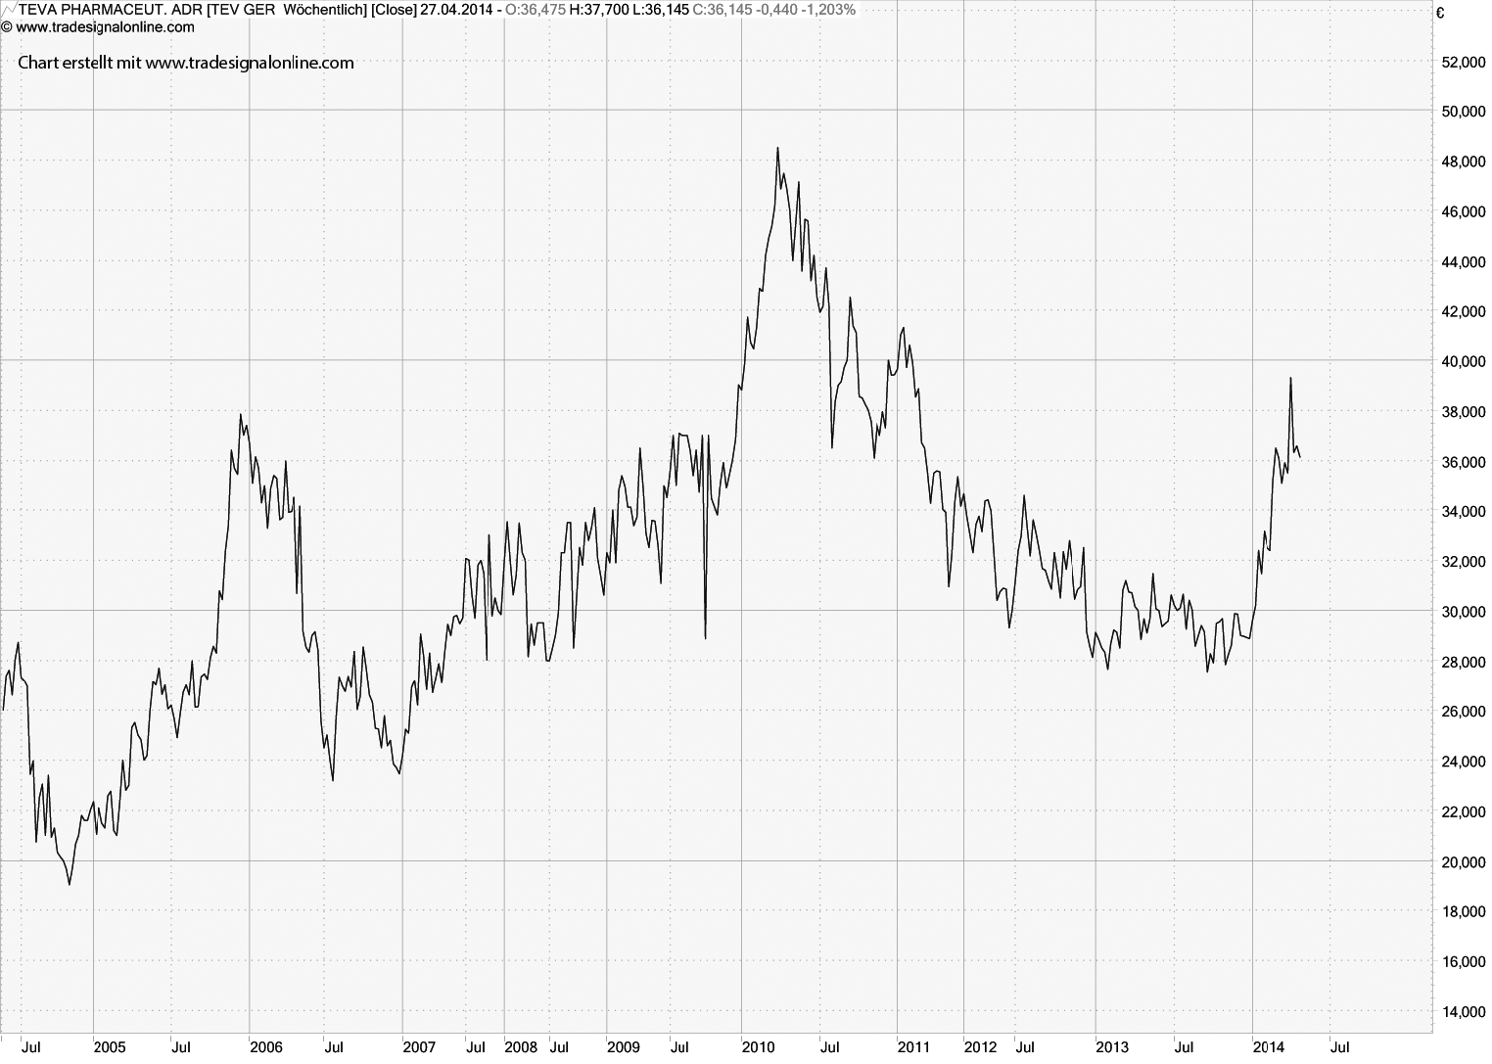
Task: Click the 42,000 price axis label
Action: tap(1464, 311)
